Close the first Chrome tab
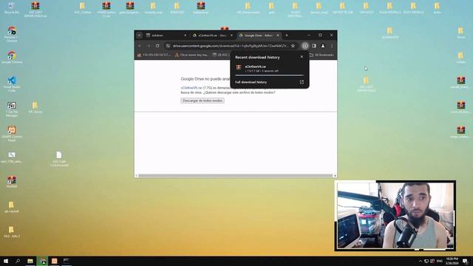Screen dimensions: 473x266 186,35
